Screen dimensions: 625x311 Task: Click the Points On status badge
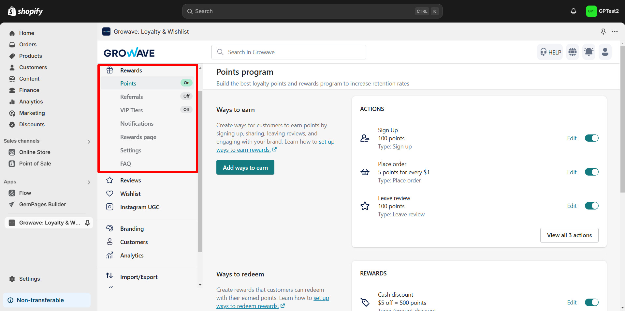pyautogui.click(x=186, y=83)
